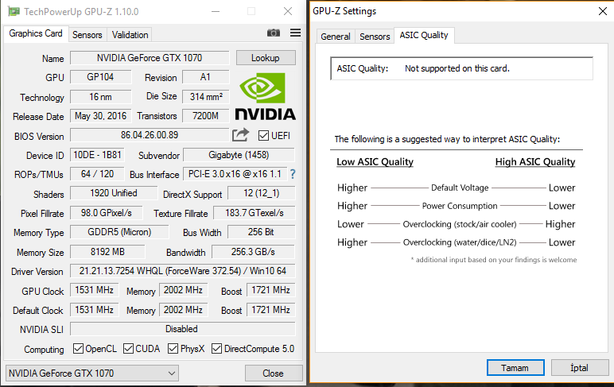The height and width of the screenshot is (387, 614).
Task: Click the Revision value A1
Action: [205, 77]
